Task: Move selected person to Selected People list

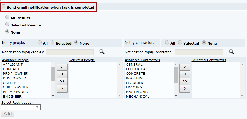Action: (x=62, y=66)
